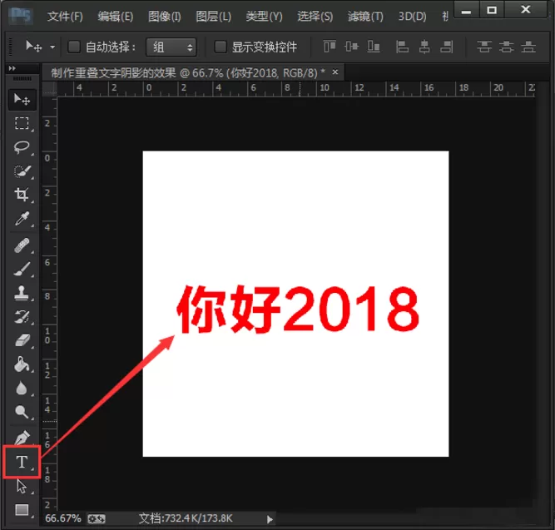The height and width of the screenshot is (530, 555).
Task: Open the 类型(Y) menu
Action: click(264, 17)
